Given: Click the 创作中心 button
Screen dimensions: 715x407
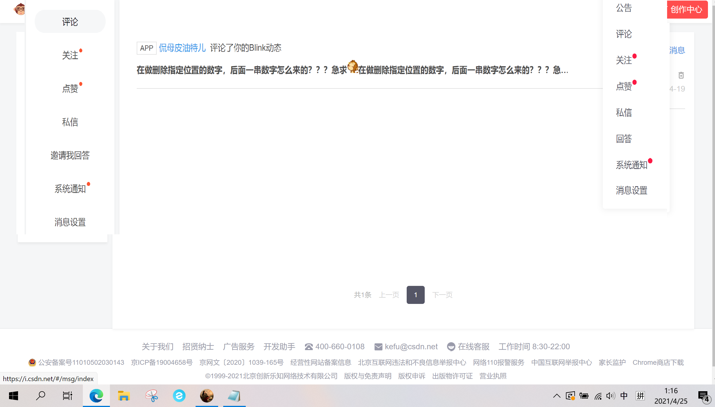Looking at the screenshot, I should click(687, 10).
